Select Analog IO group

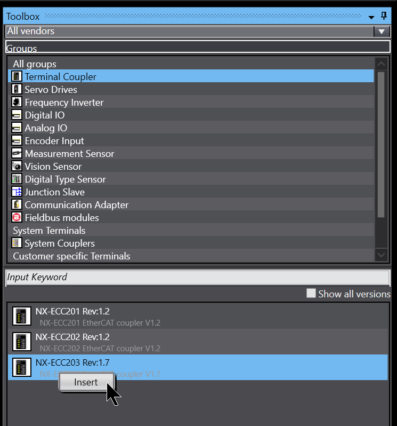191,128
